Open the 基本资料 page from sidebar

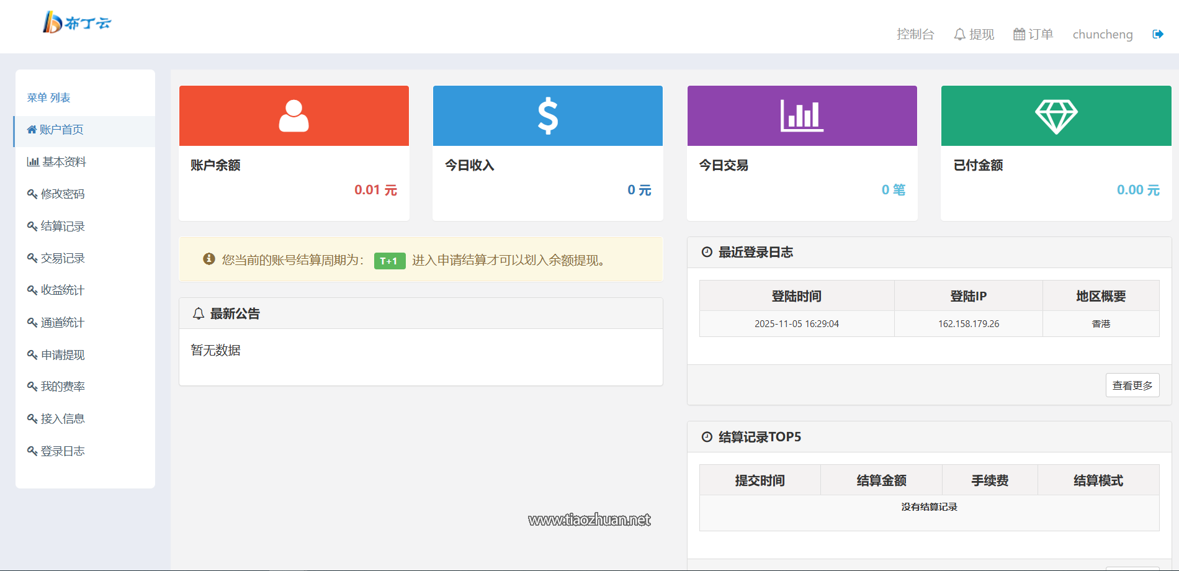[64, 162]
